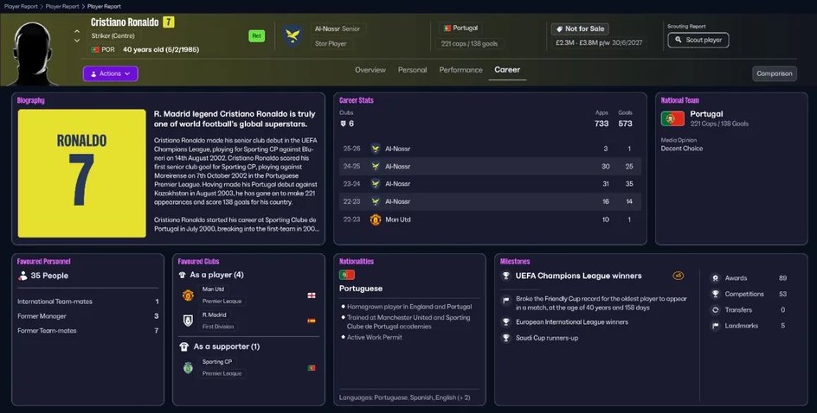Viewport: 817px width, 413px height.
Task: Switch to the Personal tab
Action: point(412,70)
